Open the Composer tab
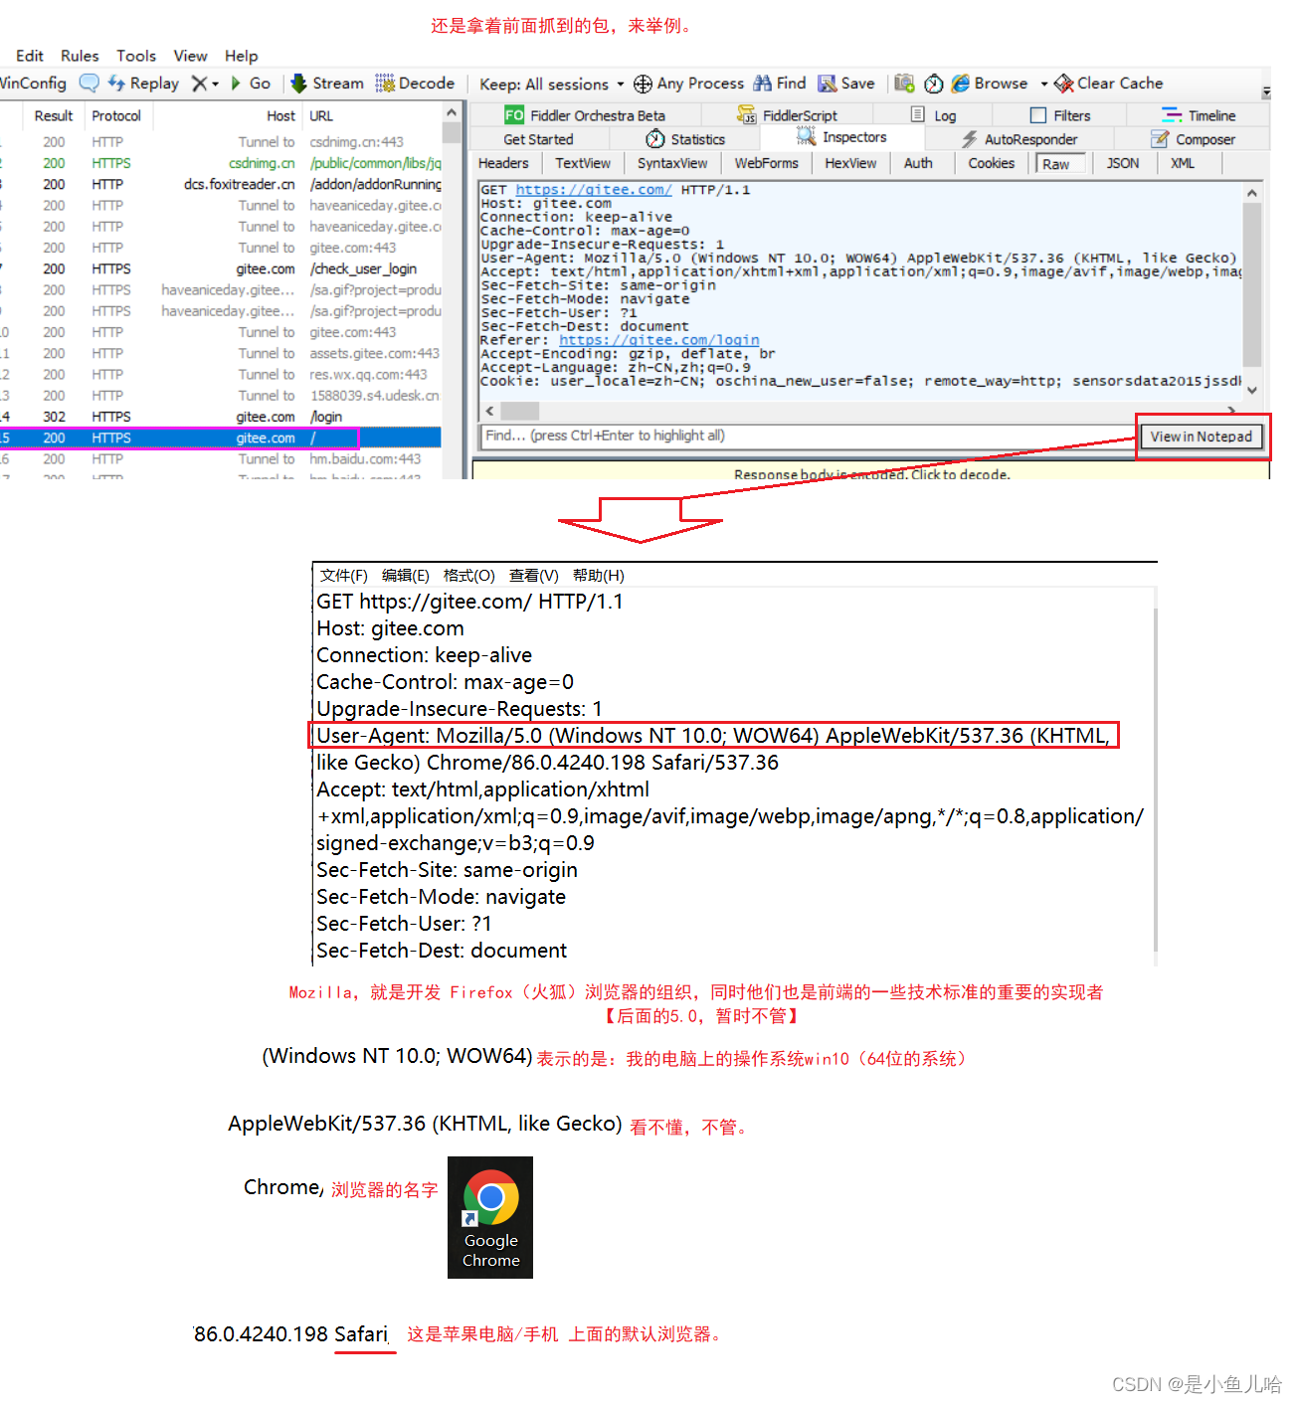Screen dimensions: 1298x1404 (x=1193, y=139)
